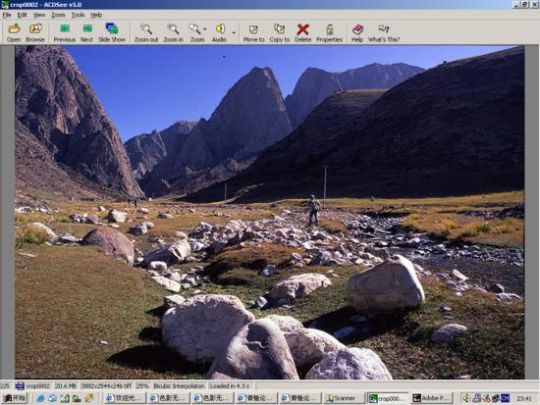Open the Zoom menu

tap(58, 15)
